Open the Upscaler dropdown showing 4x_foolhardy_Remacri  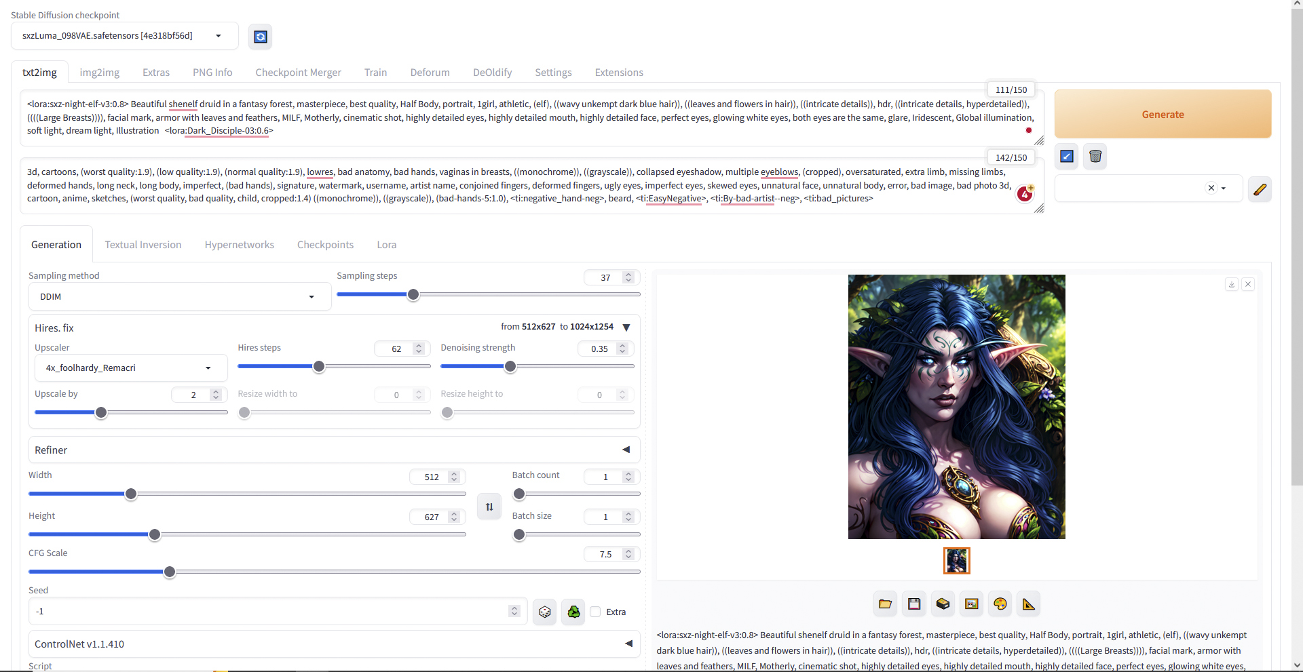(130, 368)
